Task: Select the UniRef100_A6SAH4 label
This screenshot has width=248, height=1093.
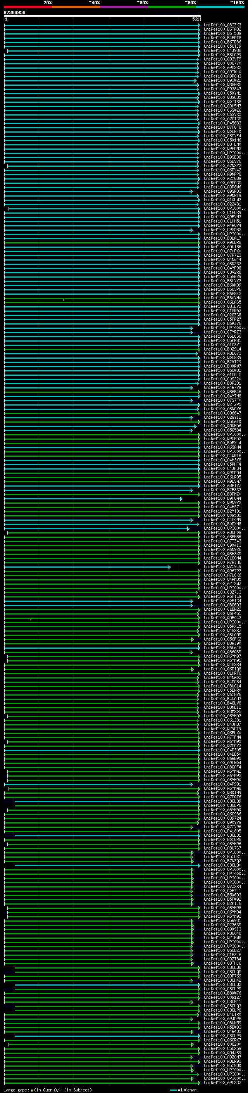Action: (x=222, y=447)
